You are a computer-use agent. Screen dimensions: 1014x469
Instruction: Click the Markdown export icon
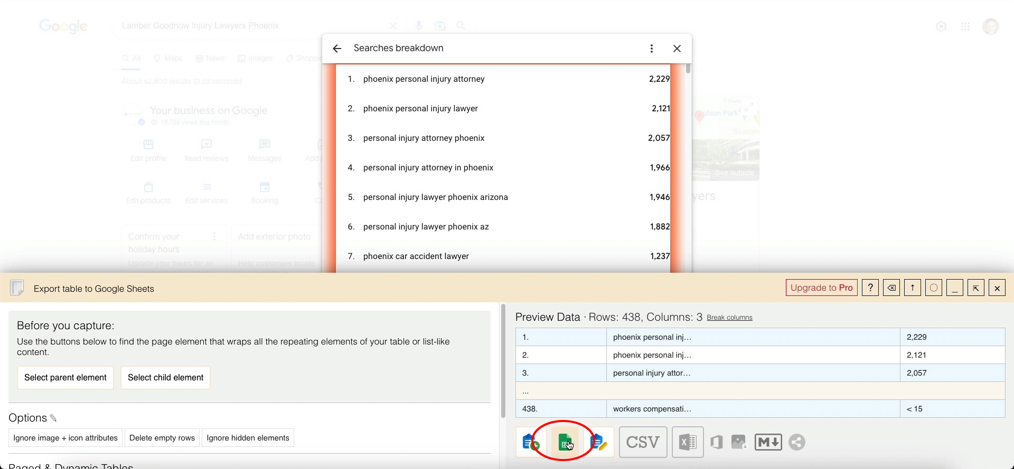click(768, 442)
